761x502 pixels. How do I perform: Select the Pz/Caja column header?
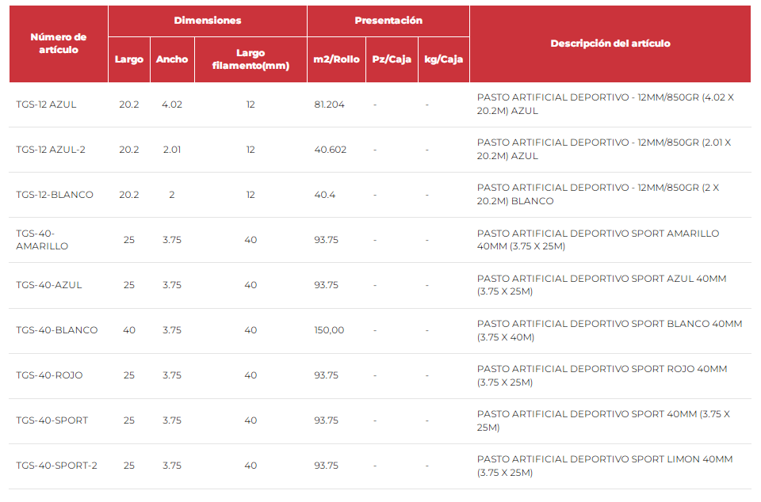click(x=392, y=59)
